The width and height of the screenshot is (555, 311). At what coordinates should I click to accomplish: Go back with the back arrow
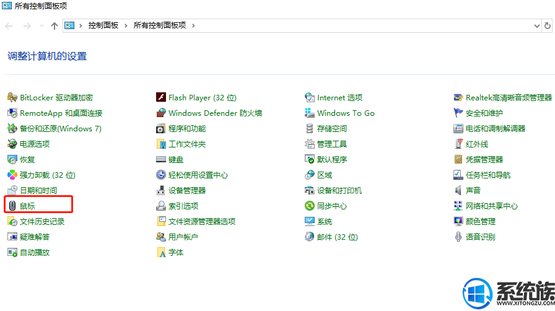[9, 26]
